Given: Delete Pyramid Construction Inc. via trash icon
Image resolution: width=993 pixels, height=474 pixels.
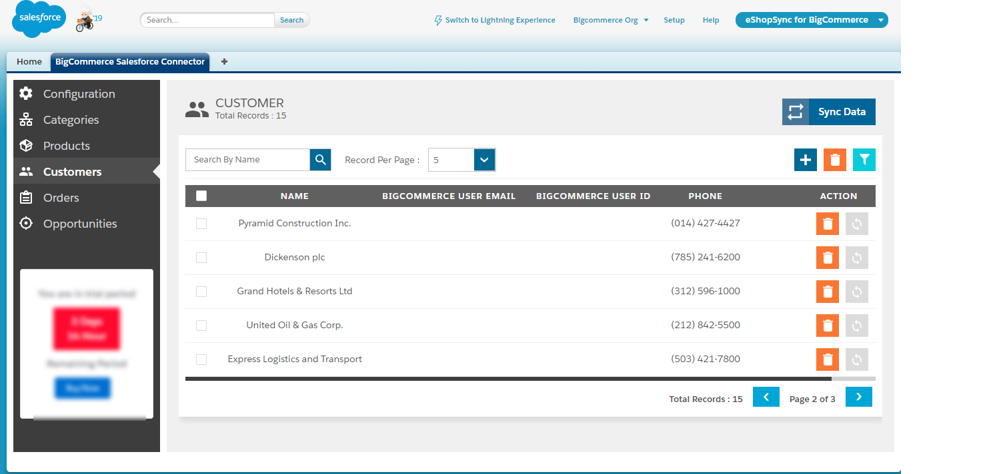Looking at the screenshot, I should [x=828, y=224].
